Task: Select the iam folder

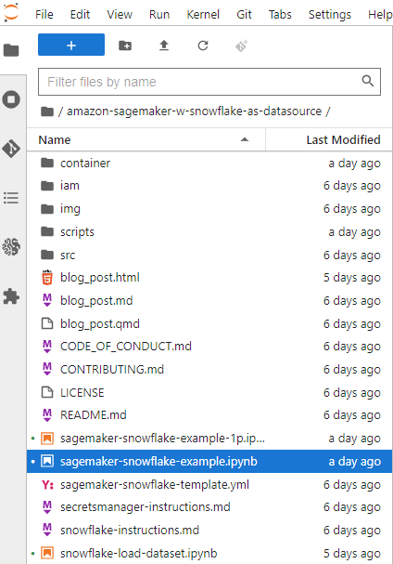Action: coord(209,186)
